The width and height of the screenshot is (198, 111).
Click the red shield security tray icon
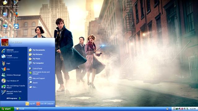[x=182, y=109]
